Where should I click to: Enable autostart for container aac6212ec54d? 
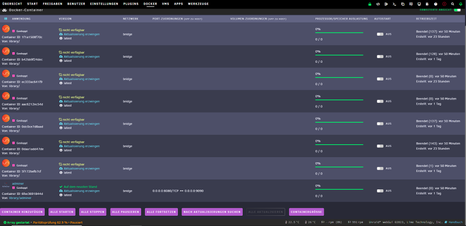pyautogui.click(x=380, y=101)
